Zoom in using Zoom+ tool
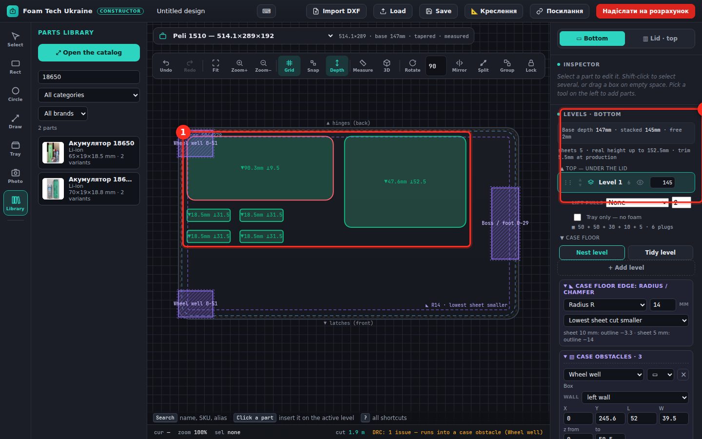702x439 pixels. [x=239, y=66]
